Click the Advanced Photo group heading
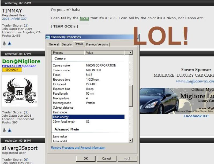This screenshot has height=164, width=214. [x=67, y=129]
